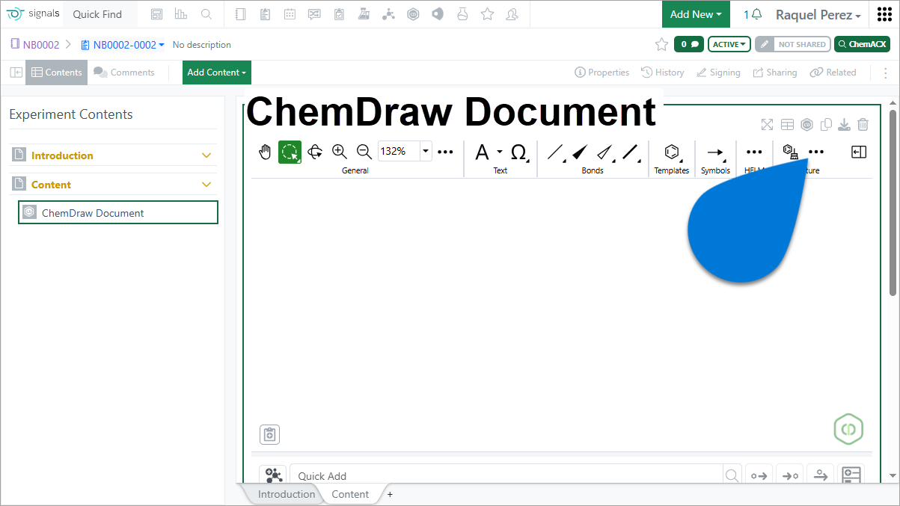Expand the Introduction section chevron

click(x=207, y=155)
